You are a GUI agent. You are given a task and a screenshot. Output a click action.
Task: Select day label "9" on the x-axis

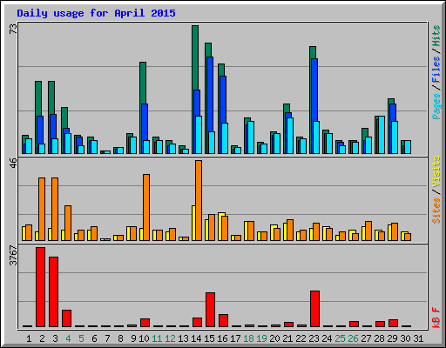click(x=133, y=338)
